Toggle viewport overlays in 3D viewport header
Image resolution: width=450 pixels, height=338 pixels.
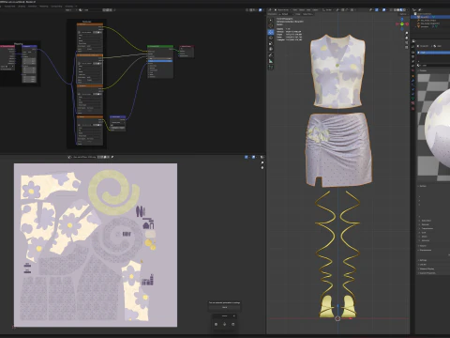pyautogui.click(x=384, y=10)
